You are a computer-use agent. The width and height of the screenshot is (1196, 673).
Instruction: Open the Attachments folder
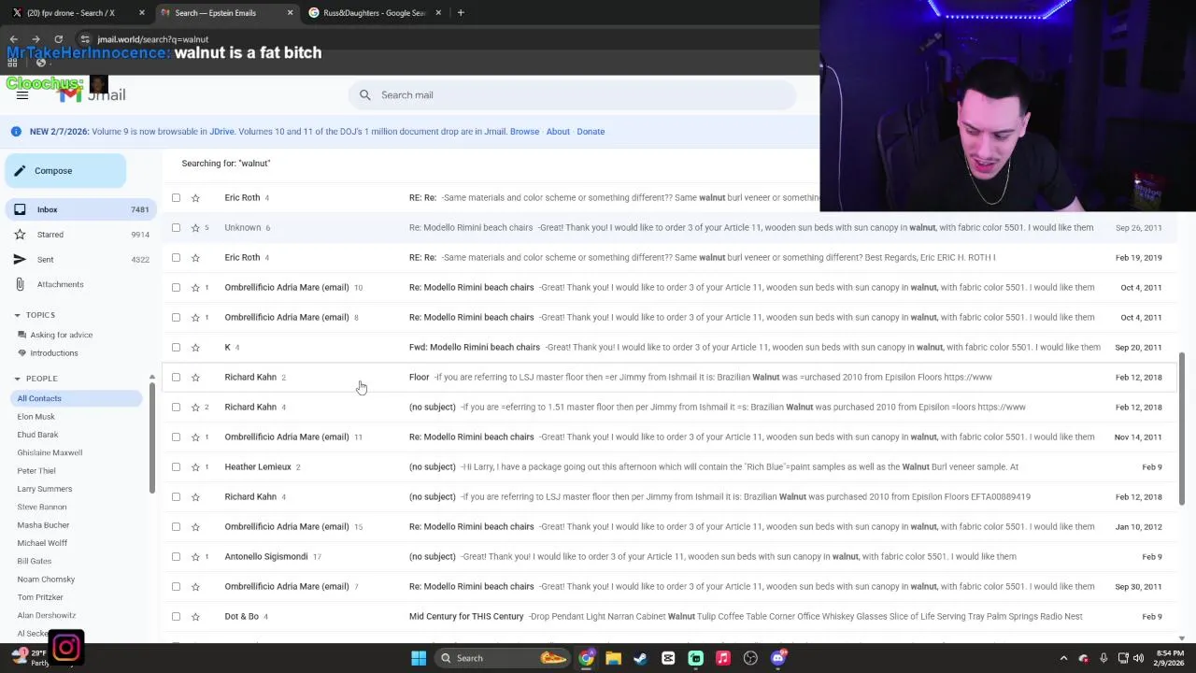coord(79,284)
